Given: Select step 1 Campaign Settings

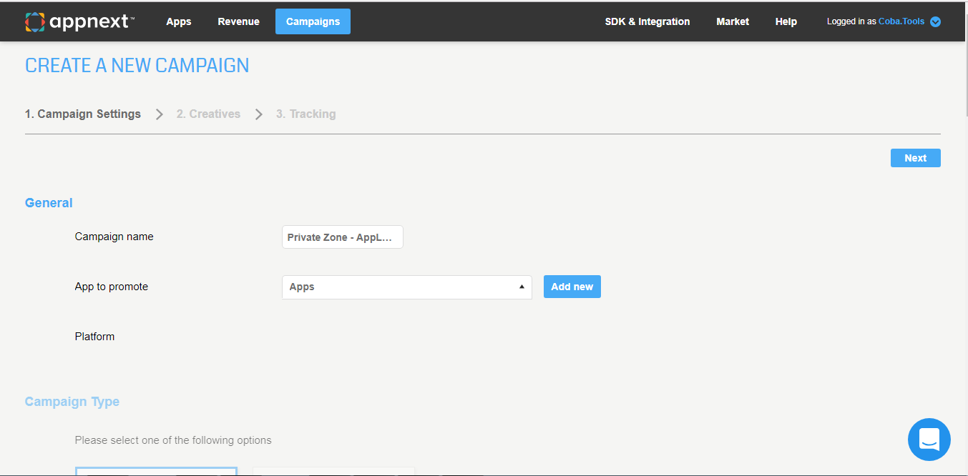Looking at the screenshot, I should point(83,114).
